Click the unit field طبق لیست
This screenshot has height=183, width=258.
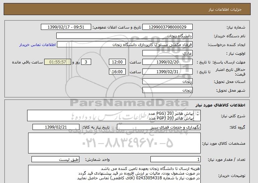55,159
